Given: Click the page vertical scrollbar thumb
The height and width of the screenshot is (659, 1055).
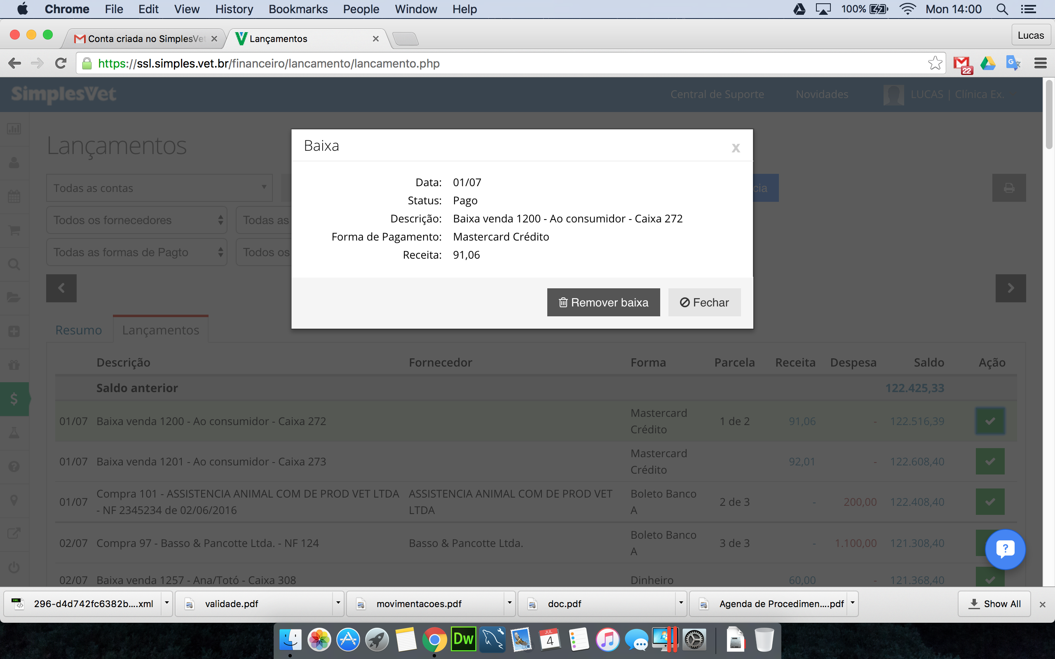Looking at the screenshot, I should coord(1049,114).
